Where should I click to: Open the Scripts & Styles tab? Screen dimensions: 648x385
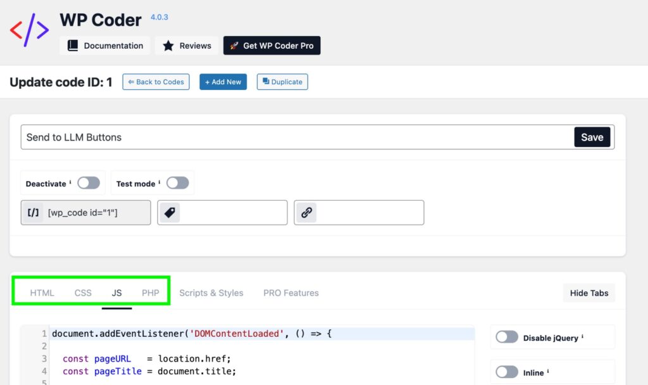pos(211,293)
